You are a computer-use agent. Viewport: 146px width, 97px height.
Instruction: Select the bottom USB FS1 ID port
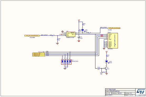click(x=38, y=56)
